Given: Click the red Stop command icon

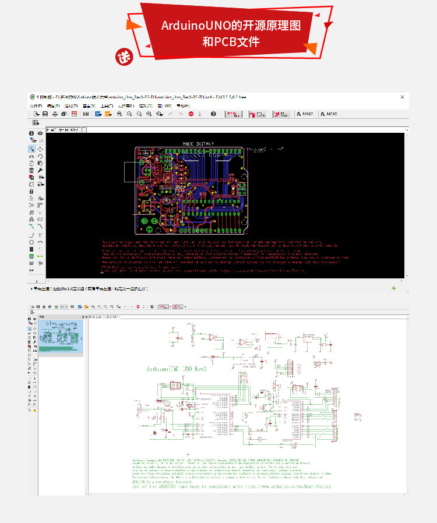Looking at the screenshot, I should tap(191, 114).
